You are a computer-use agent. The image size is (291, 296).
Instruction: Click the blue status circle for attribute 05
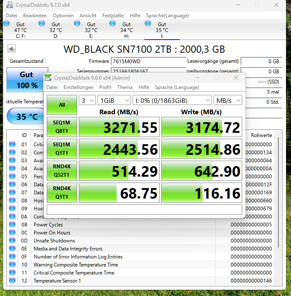pos(12,176)
